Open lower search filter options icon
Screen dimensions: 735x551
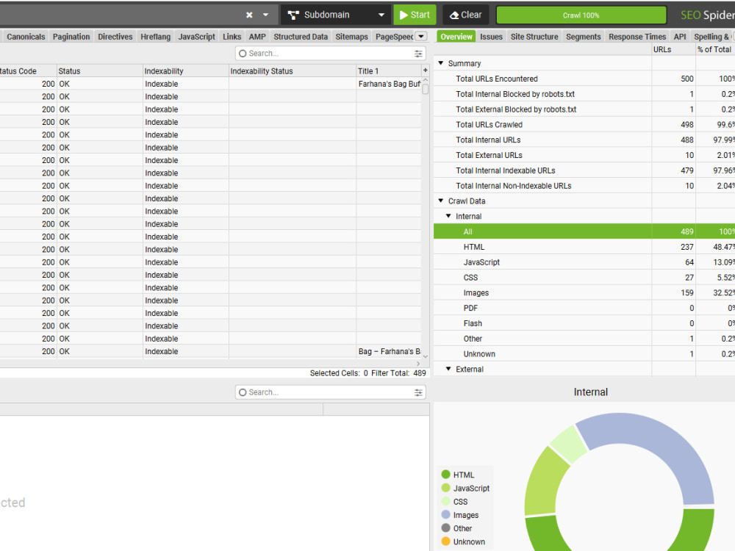point(418,392)
